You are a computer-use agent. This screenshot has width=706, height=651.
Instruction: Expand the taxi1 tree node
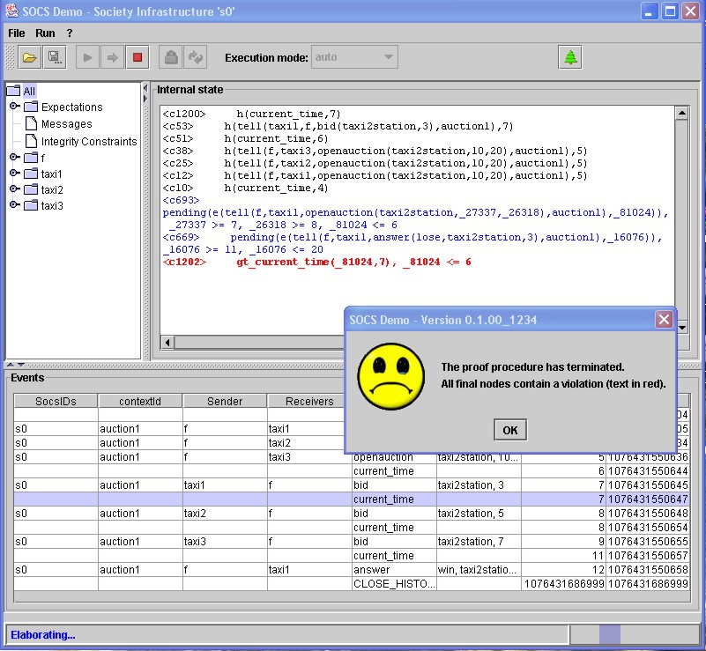click(15, 174)
